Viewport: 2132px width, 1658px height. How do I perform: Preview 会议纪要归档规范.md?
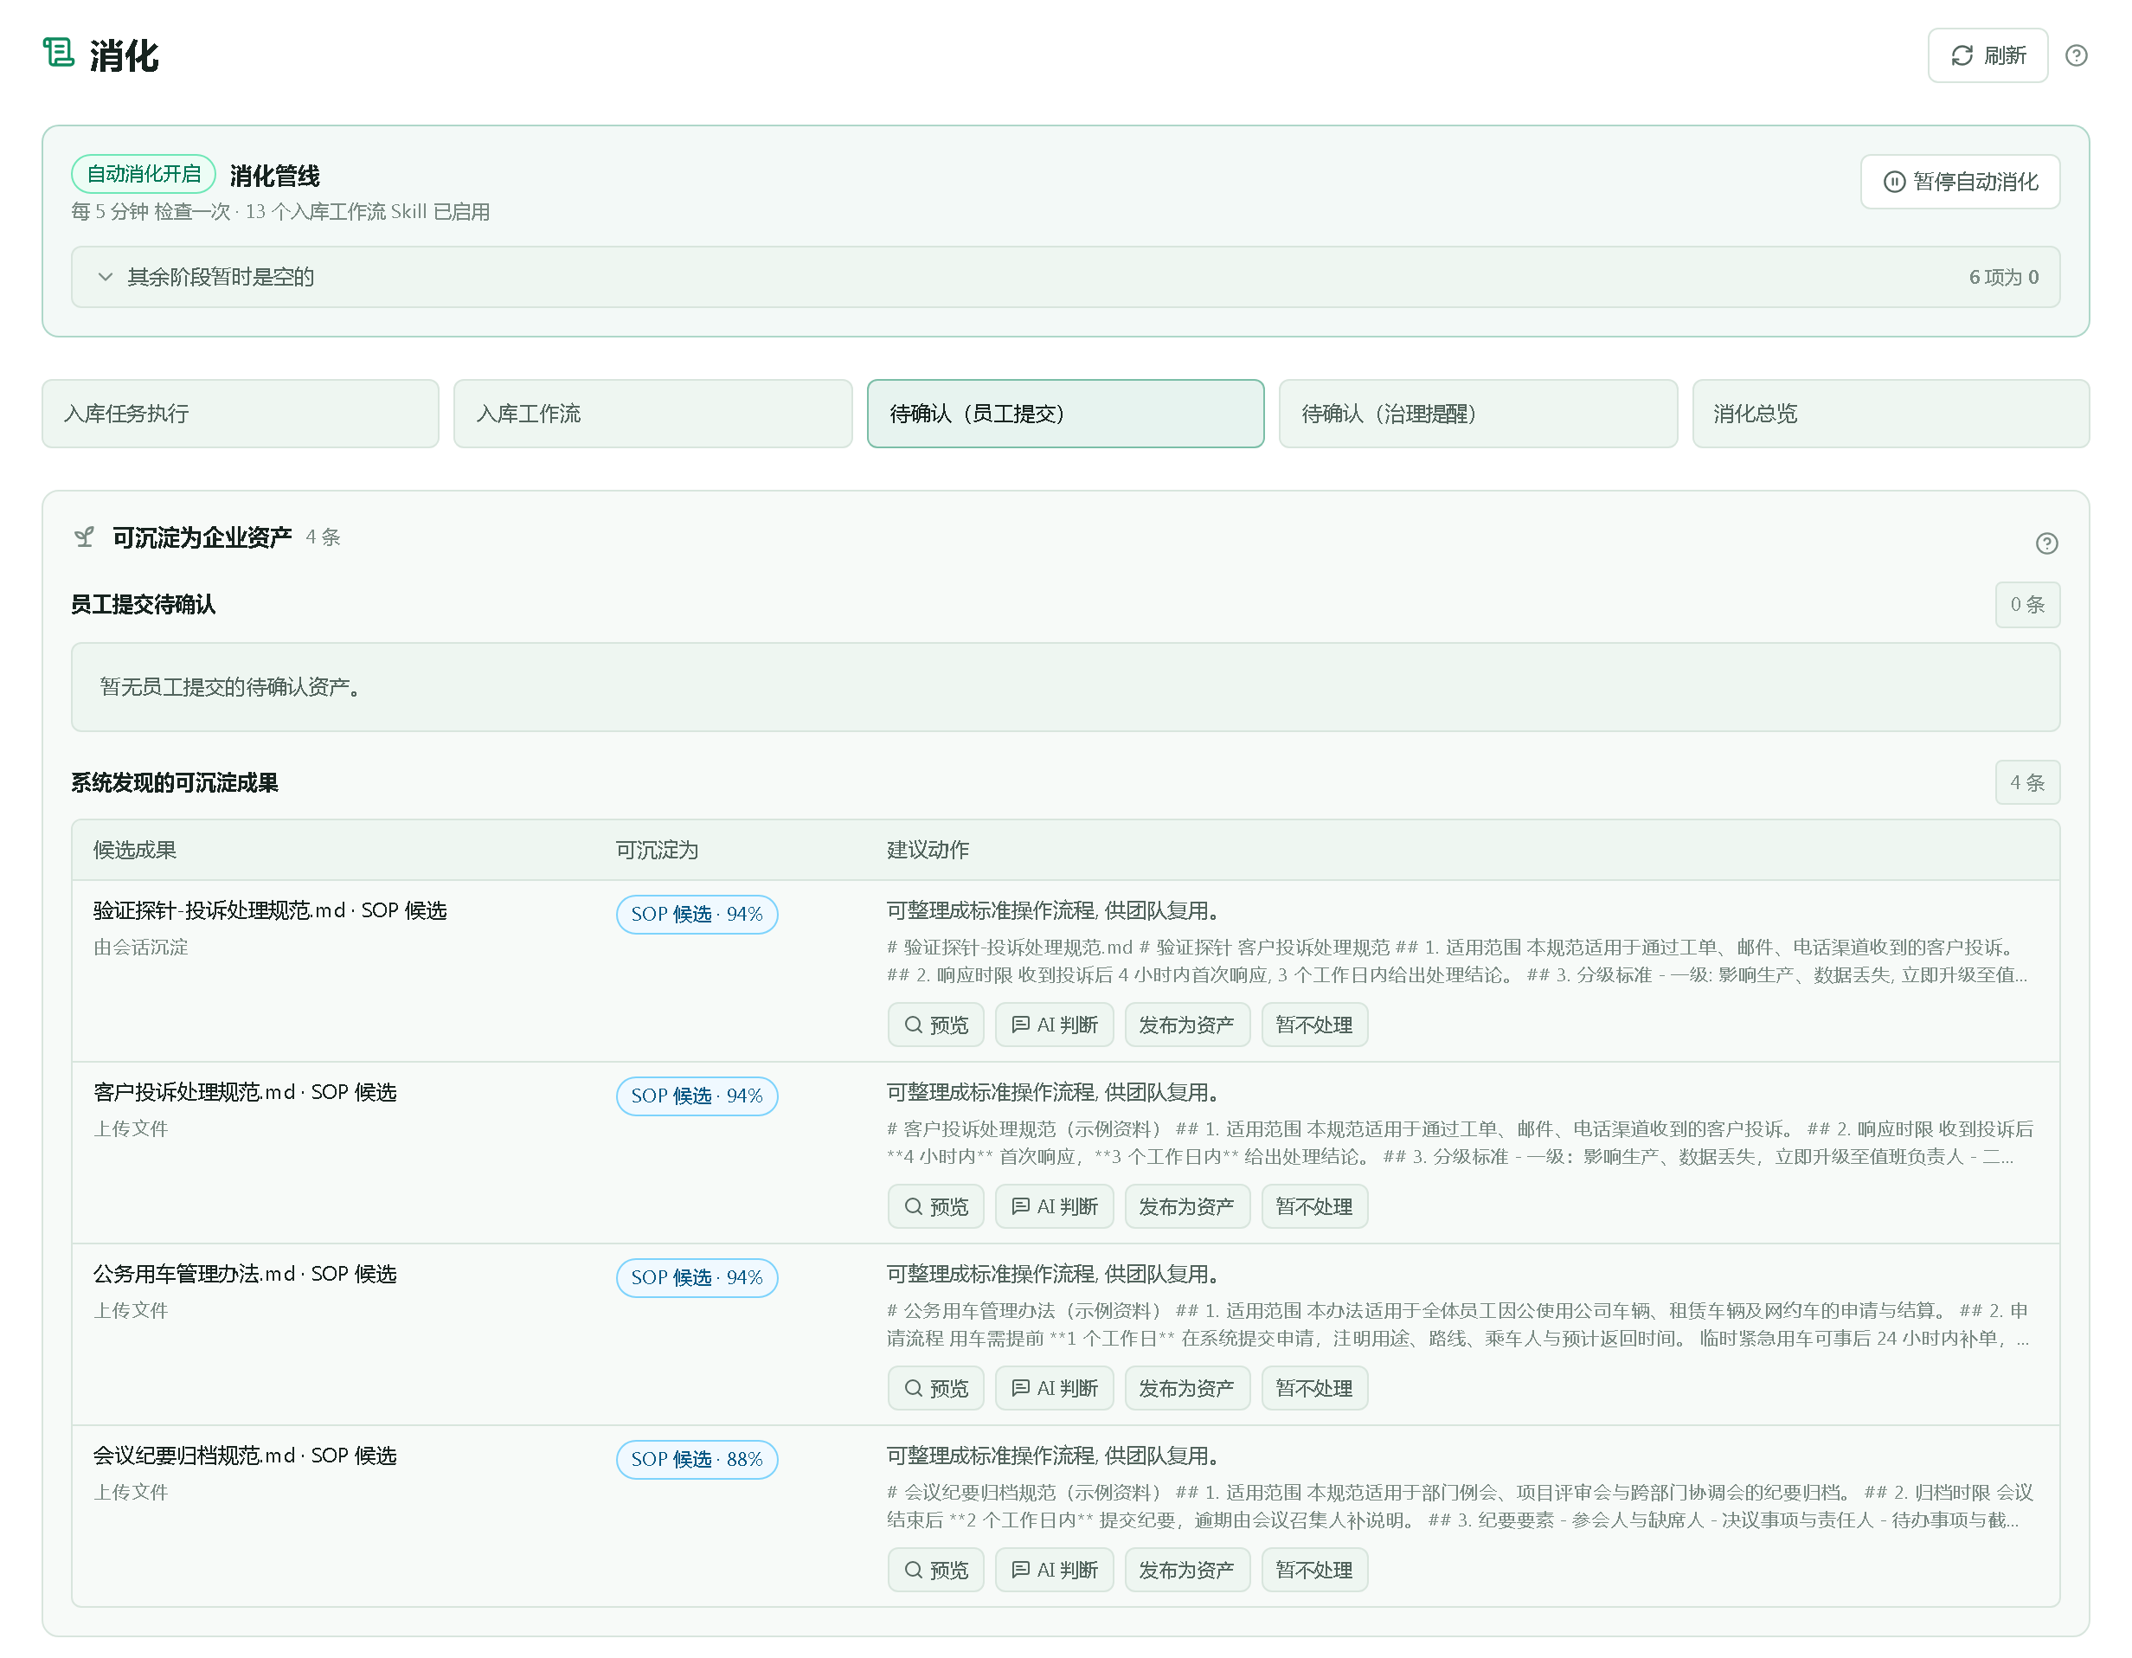935,1569
